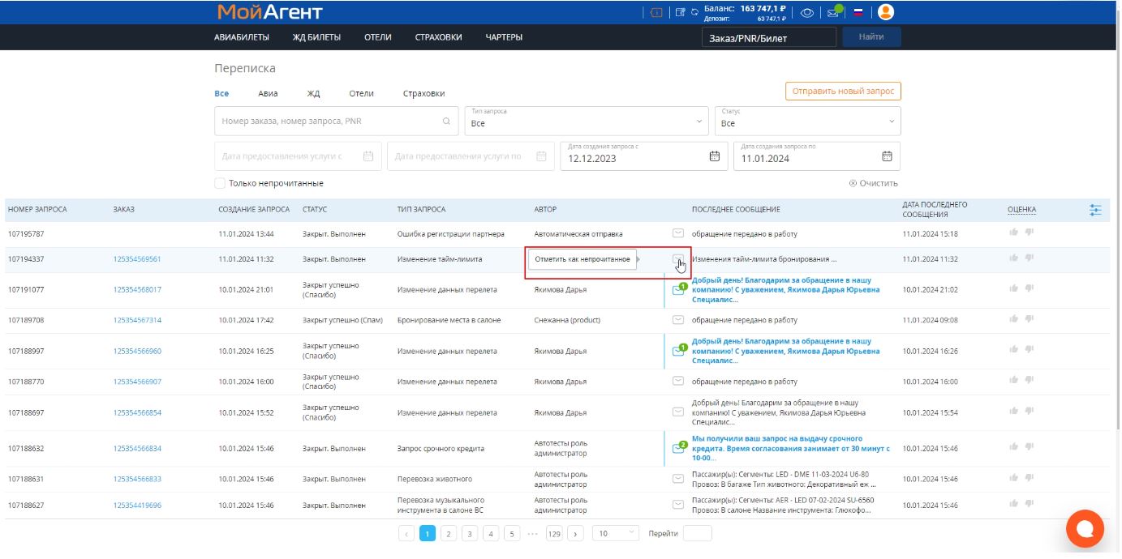Open service date from picker field

click(x=297, y=156)
